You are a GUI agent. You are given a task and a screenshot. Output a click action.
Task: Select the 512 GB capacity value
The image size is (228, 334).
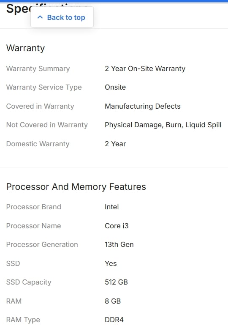coord(117,282)
